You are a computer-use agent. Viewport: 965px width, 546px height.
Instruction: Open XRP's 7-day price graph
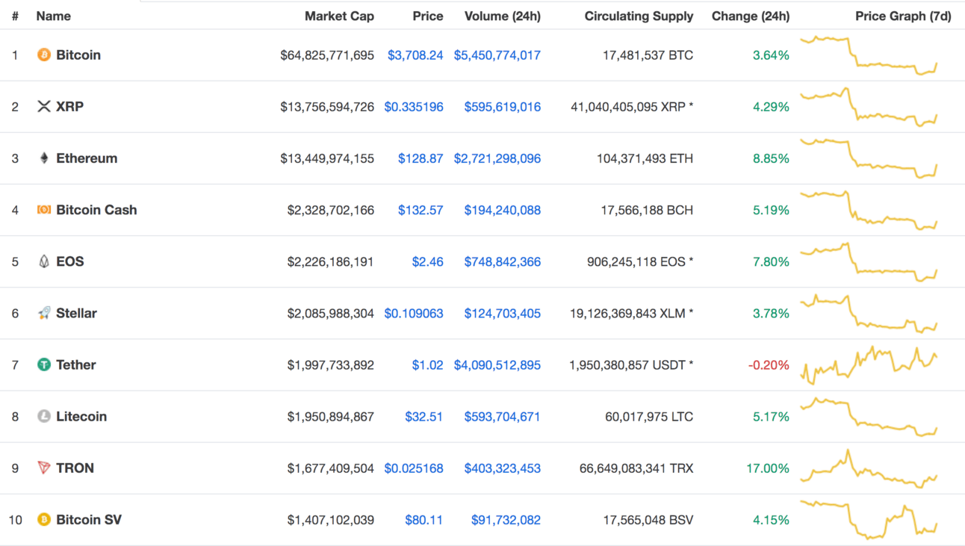(x=869, y=107)
